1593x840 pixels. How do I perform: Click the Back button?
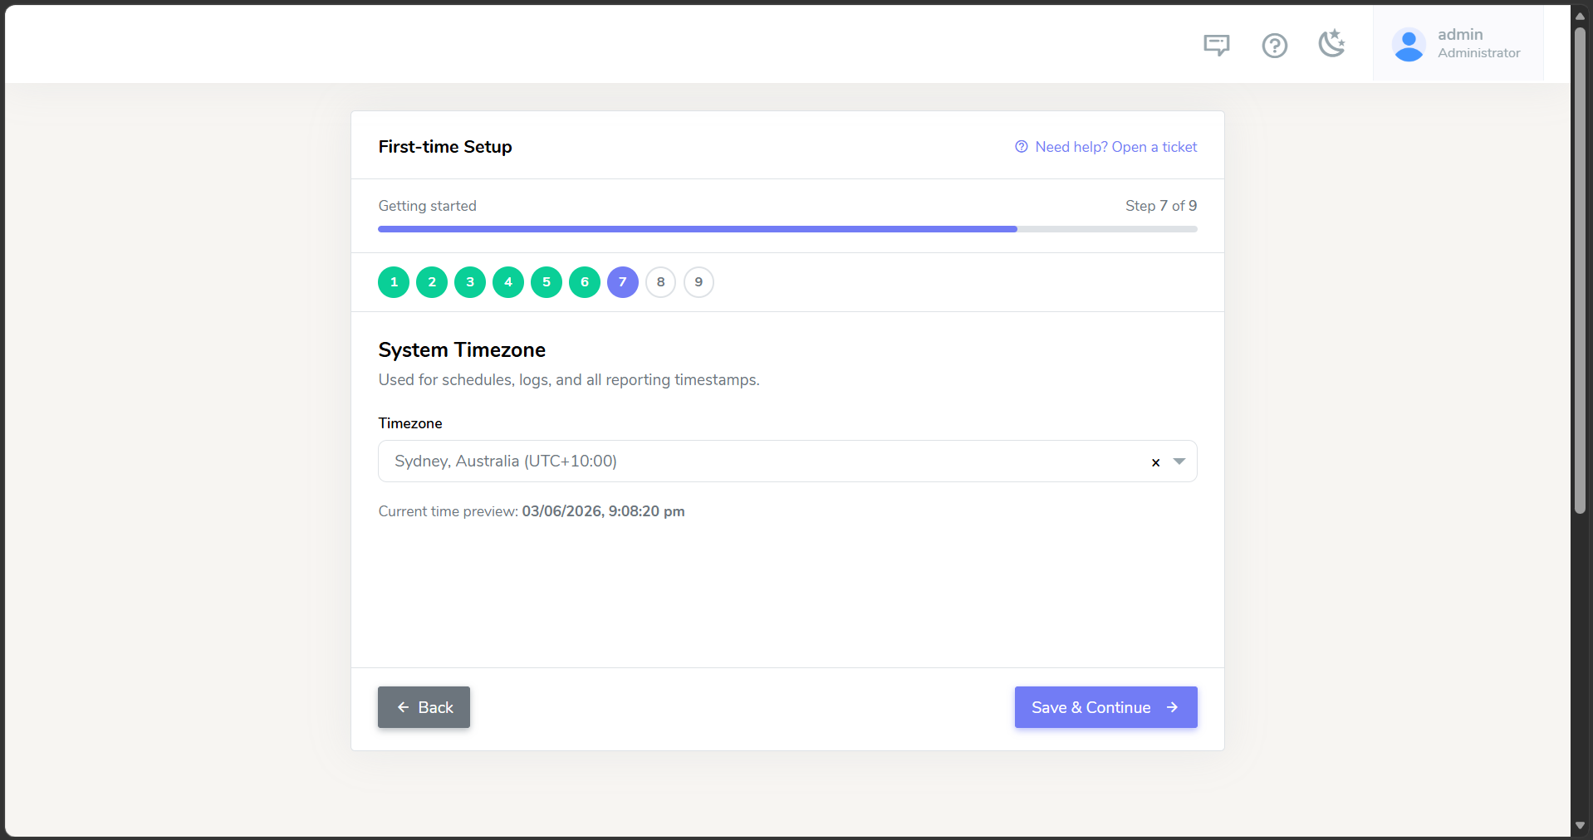click(x=424, y=707)
